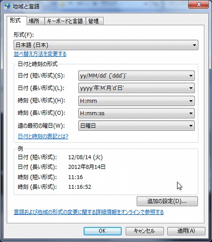The width and height of the screenshot is (212, 242).
Task: Click the globe icon in the title bar
Action: (7, 6)
